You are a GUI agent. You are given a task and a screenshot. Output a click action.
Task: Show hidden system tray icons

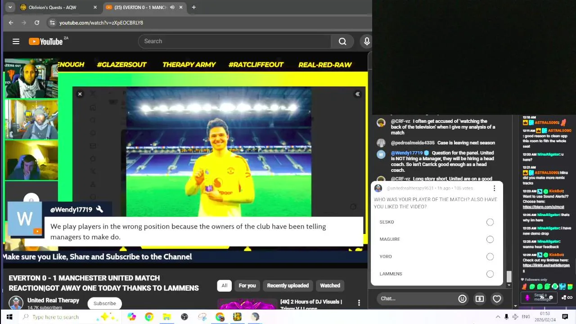[x=498, y=317]
